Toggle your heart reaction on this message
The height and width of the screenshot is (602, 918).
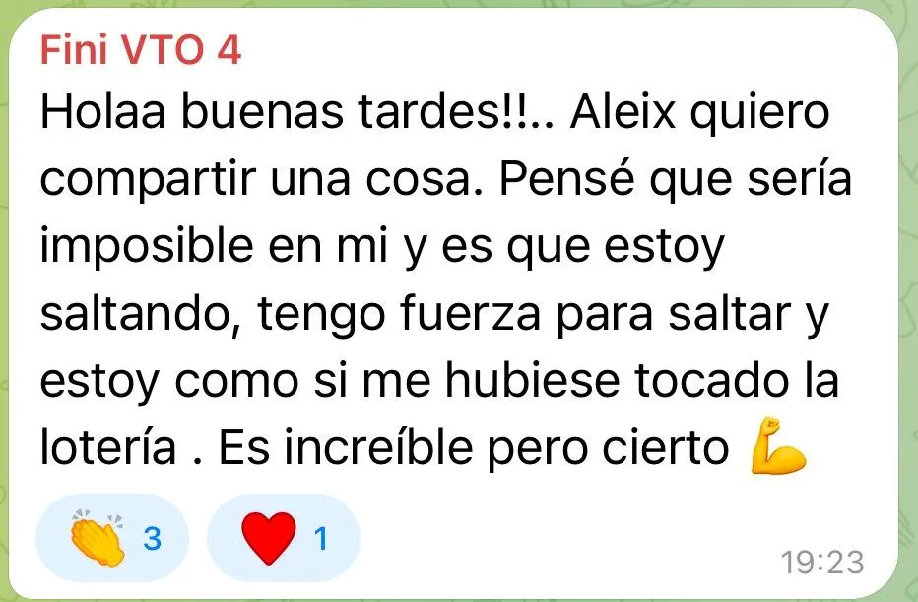tap(284, 538)
